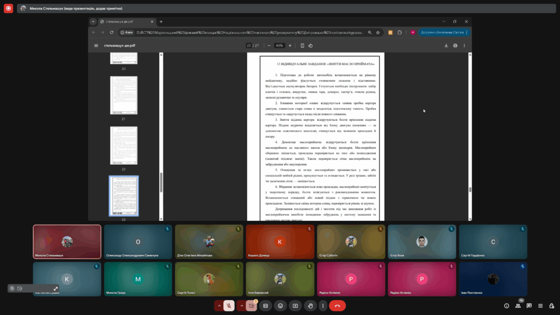Image resolution: width=560 pixels, height=315 pixels.
Task: Open the meeting chat panel
Action: pos(529,306)
